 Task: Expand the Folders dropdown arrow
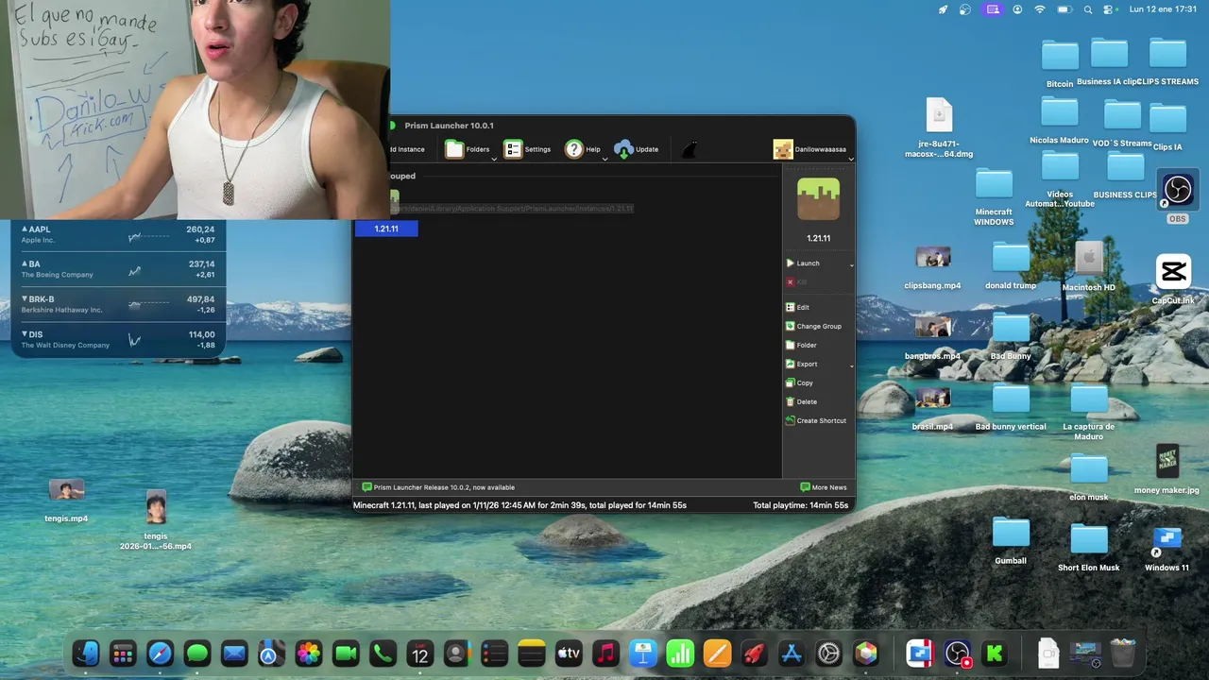coord(494,159)
